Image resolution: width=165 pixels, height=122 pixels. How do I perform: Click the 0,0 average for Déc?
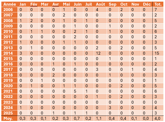pyautogui.click(x=147, y=118)
